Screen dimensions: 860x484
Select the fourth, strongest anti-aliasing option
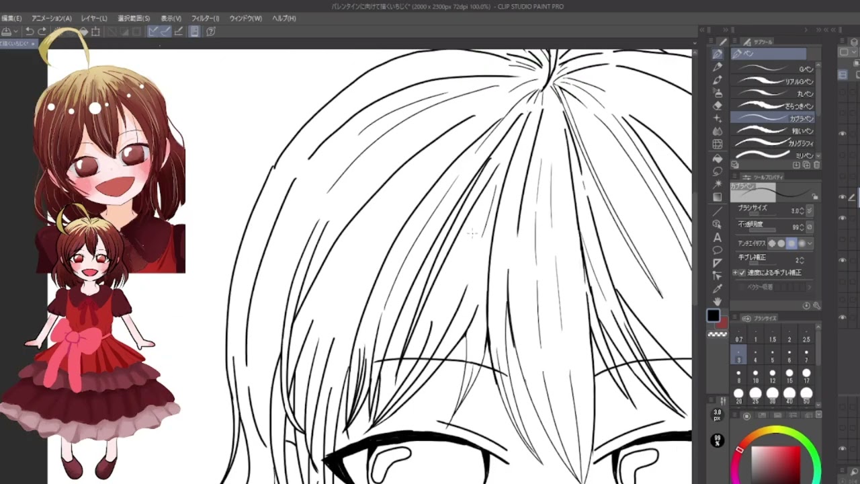click(x=802, y=242)
